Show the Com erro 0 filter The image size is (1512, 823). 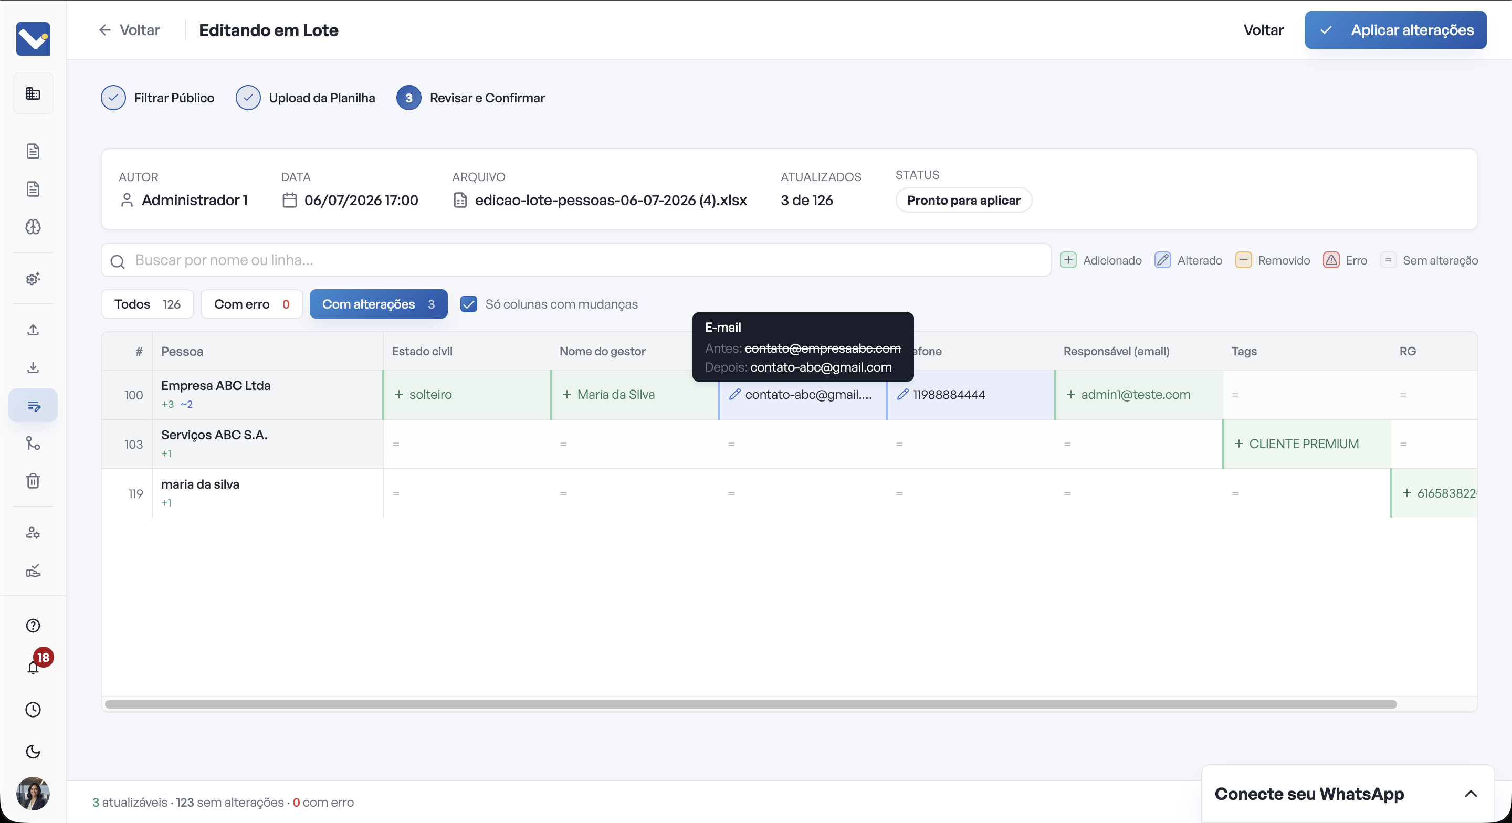(252, 304)
